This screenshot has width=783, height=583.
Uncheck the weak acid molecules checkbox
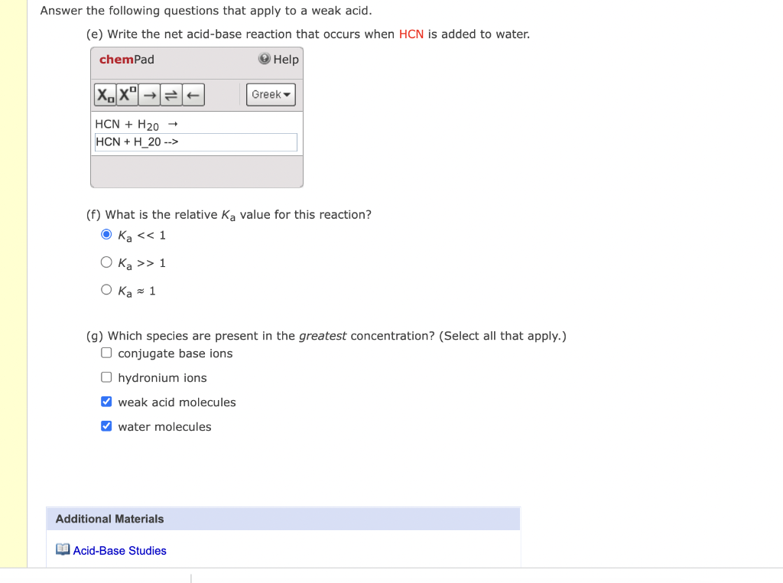pos(106,401)
